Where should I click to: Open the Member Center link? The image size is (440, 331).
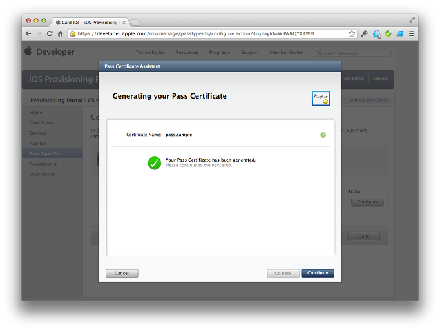tap(287, 52)
